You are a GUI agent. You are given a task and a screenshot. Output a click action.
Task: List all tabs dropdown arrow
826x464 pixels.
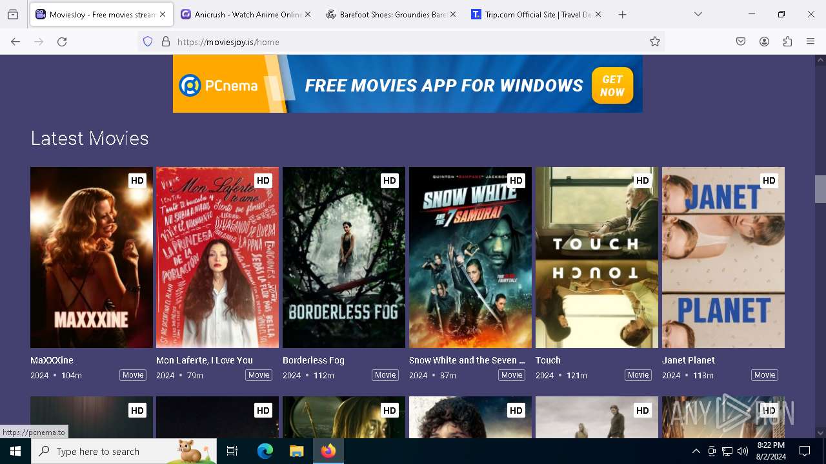point(698,14)
